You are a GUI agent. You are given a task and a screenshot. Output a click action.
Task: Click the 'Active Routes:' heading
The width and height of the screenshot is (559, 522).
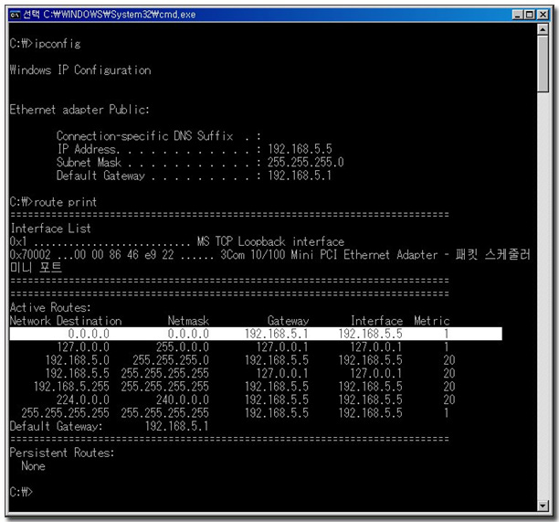(x=50, y=307)
